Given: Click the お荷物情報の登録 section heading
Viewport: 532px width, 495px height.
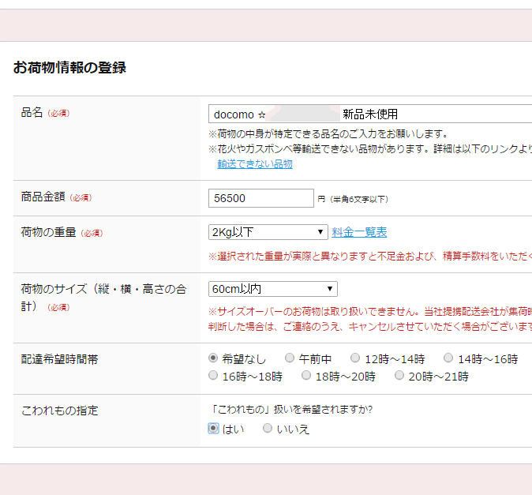Looking at the screenshot, I should (69, 68).
